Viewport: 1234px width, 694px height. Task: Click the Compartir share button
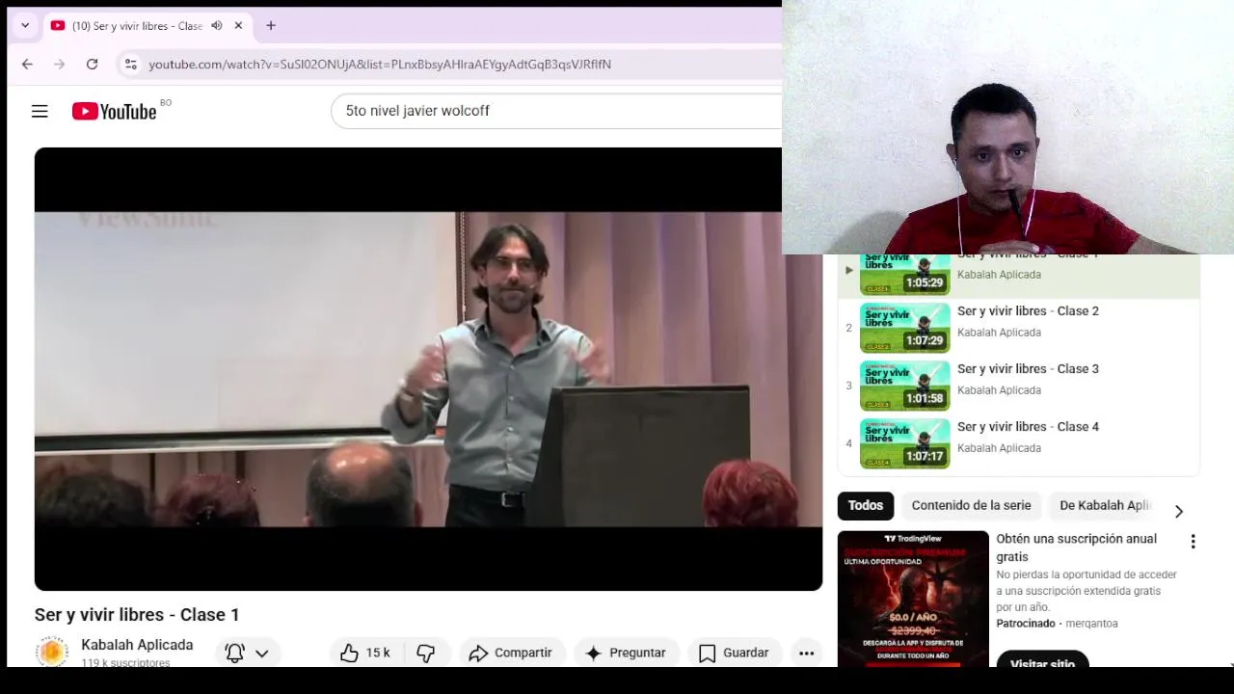point(510,653)
